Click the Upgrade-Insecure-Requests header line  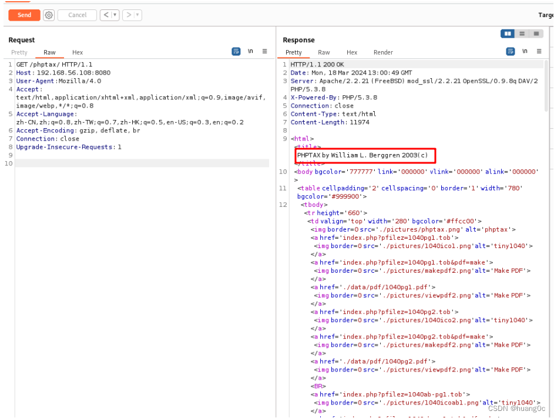click(x=69, y=147)
